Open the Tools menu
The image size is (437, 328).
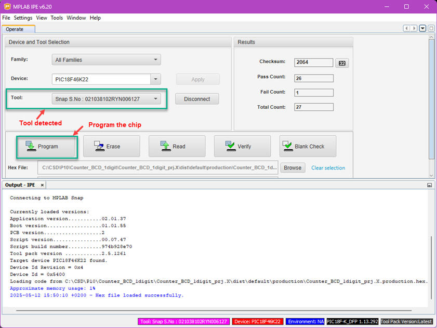tap(57, 18)
